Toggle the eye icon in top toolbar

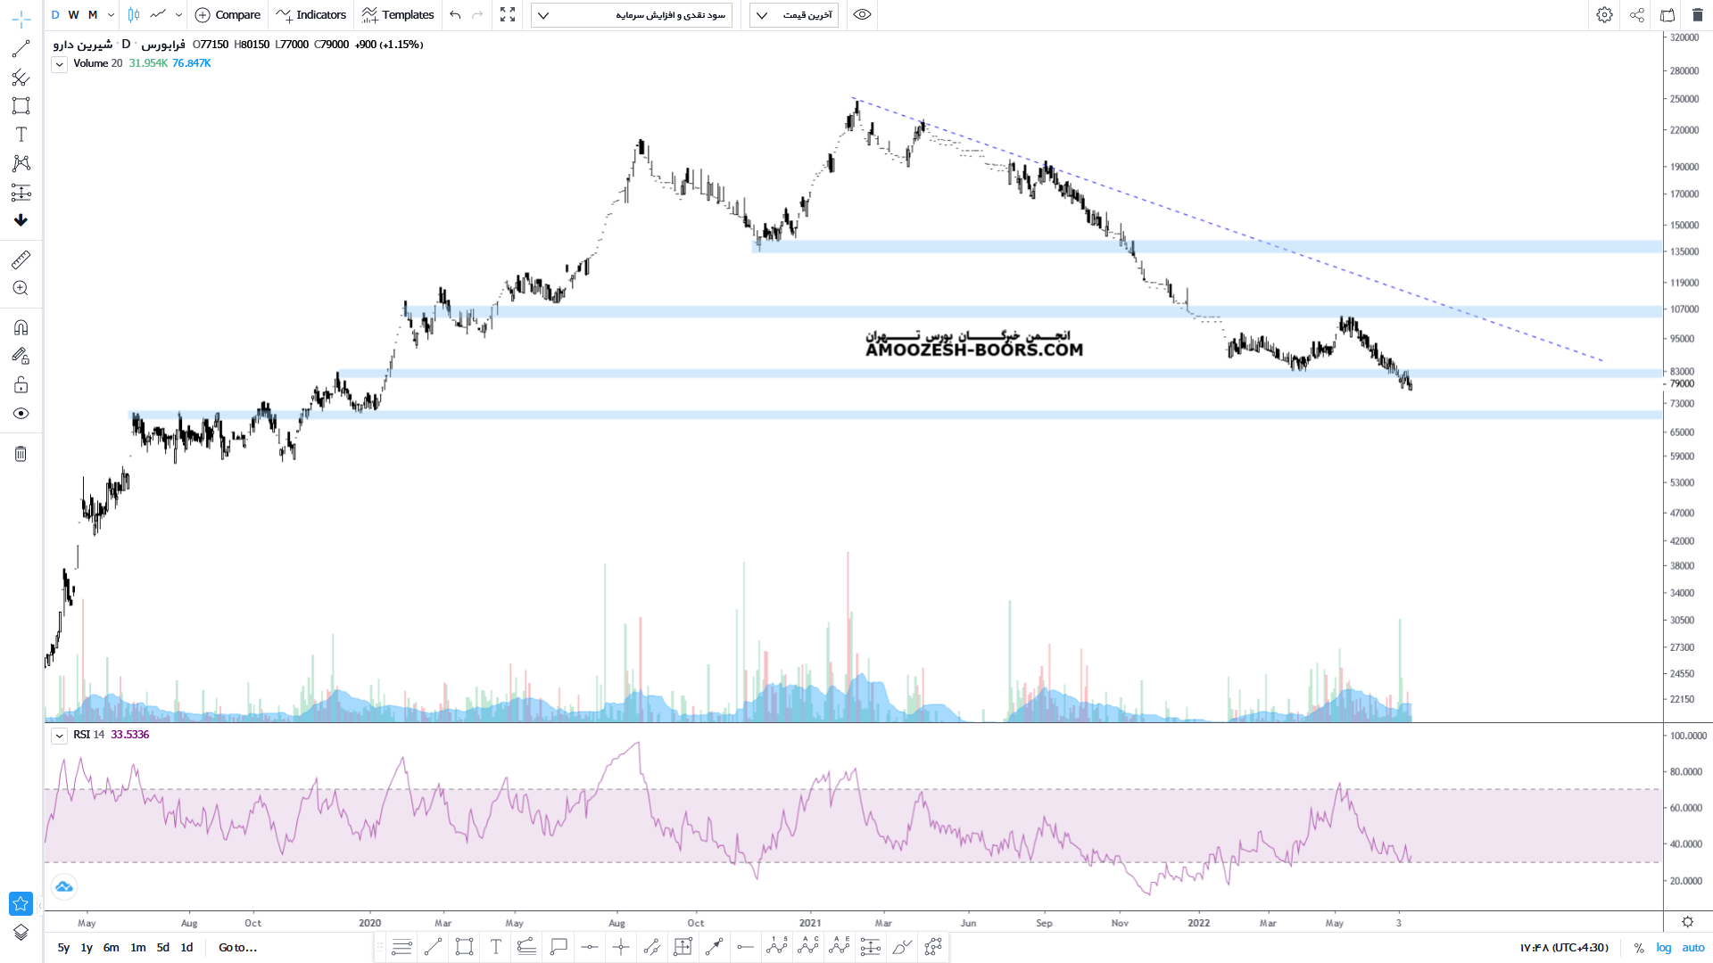[x=862, y=15]
